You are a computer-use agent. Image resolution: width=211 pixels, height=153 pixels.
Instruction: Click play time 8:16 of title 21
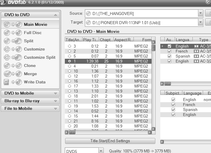(x=95, y=121)
